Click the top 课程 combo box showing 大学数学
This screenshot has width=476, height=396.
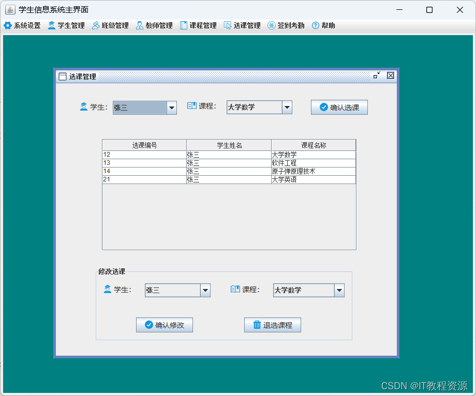(x=259, y=108)
